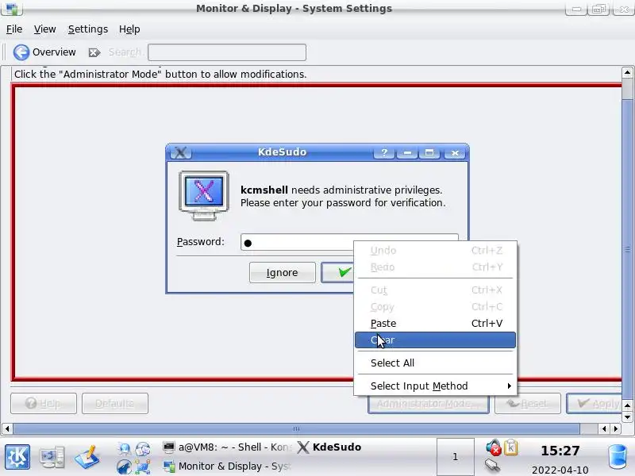635x476 pixels.
Task: Open the Help menu
Action: tap(129, 29)
